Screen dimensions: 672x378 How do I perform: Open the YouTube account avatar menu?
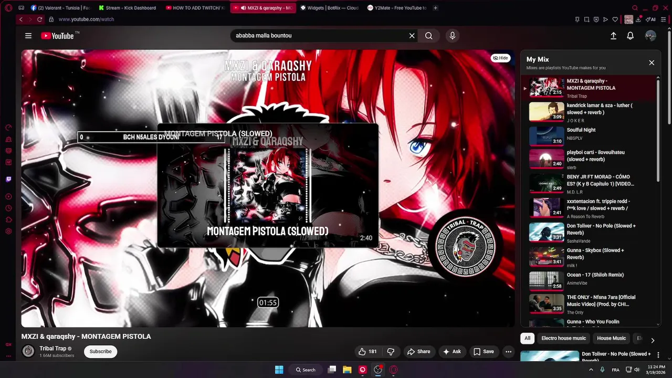(650, 36)
